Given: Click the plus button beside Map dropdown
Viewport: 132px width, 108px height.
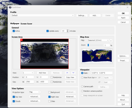Looking at the screenshot, I should [x=111, y=41].
